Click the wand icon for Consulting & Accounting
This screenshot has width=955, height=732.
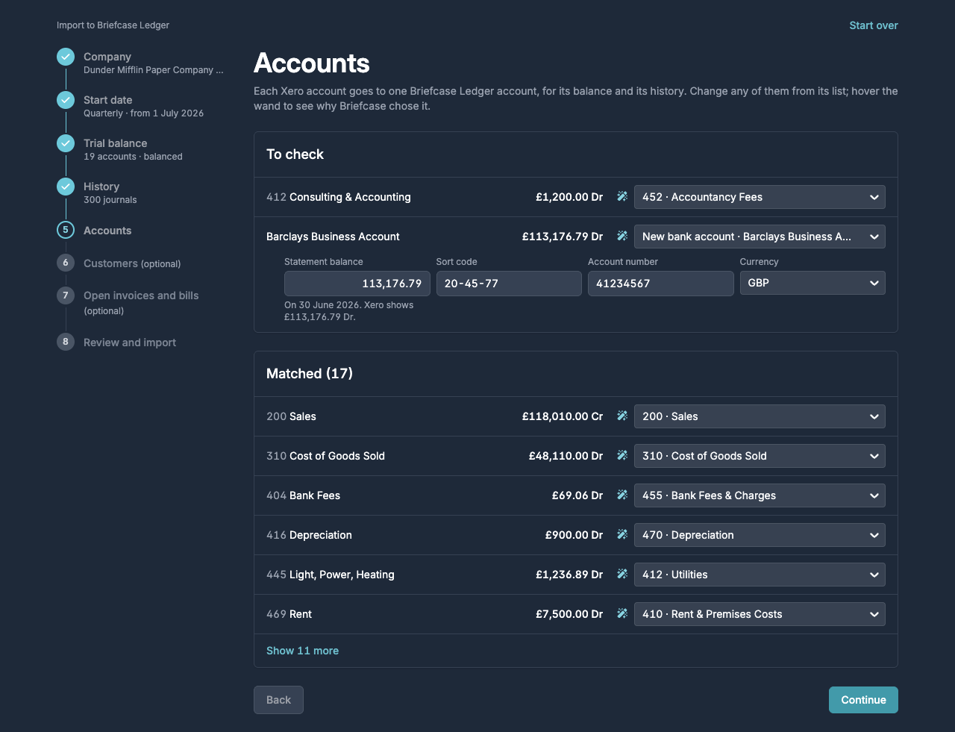point(622,197)
